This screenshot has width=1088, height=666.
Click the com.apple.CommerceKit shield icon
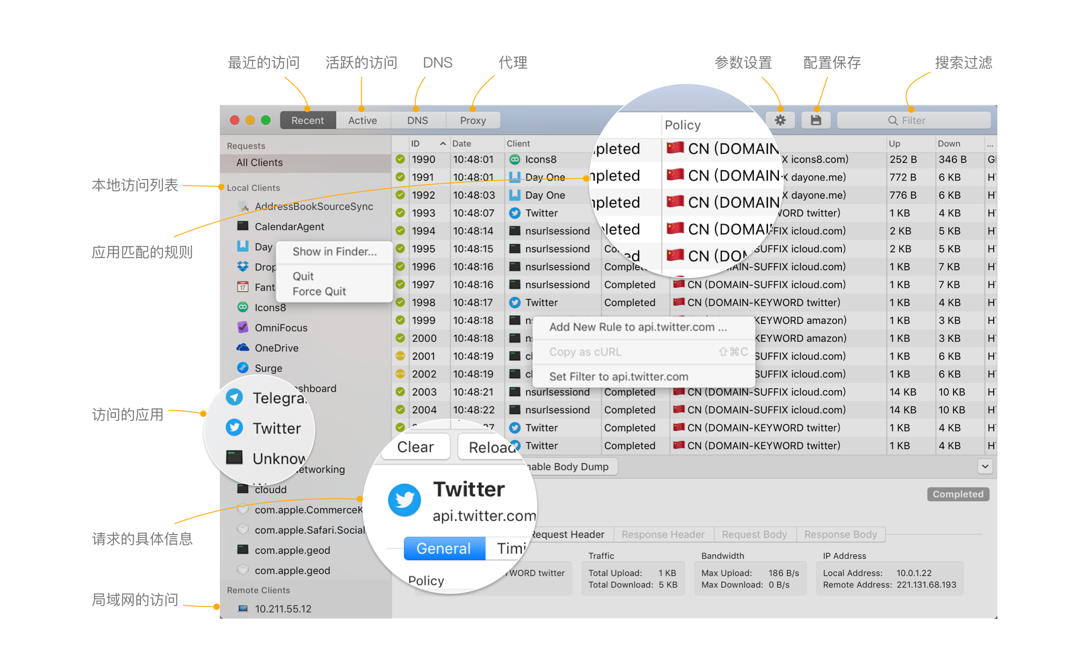(x=243, y=509)
